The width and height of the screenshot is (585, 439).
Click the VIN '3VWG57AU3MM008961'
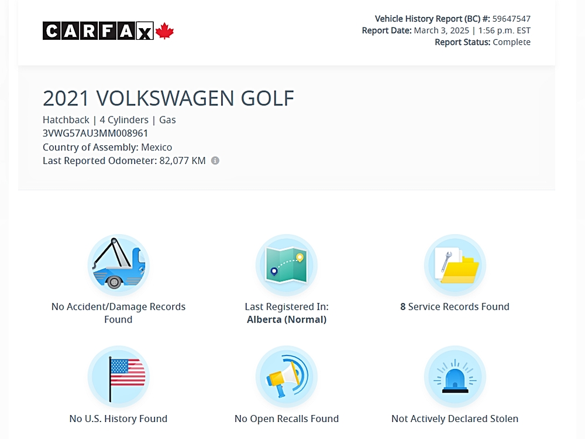click(95, 133)
